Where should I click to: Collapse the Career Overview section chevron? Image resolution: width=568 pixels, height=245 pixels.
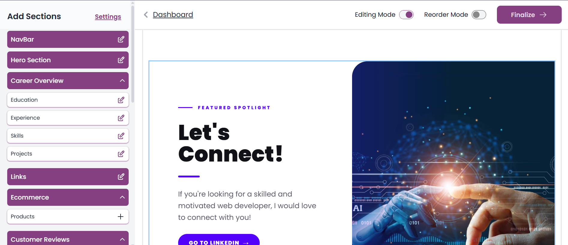(x=122, y=80)
